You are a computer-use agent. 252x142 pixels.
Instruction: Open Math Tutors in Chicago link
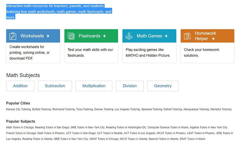tap(20, 127)
